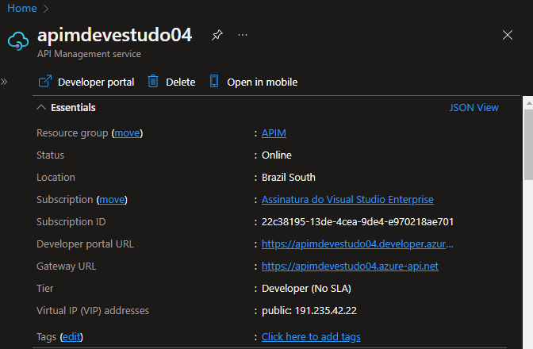Go to Home breadcrumb
This screenshot has height=349, width=533.
(x=22, y=8)
